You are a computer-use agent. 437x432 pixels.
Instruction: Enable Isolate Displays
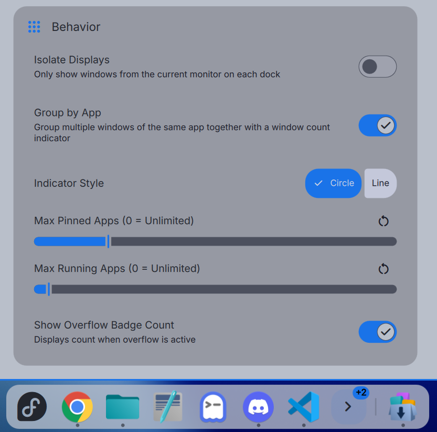click(x=377, y=67)
